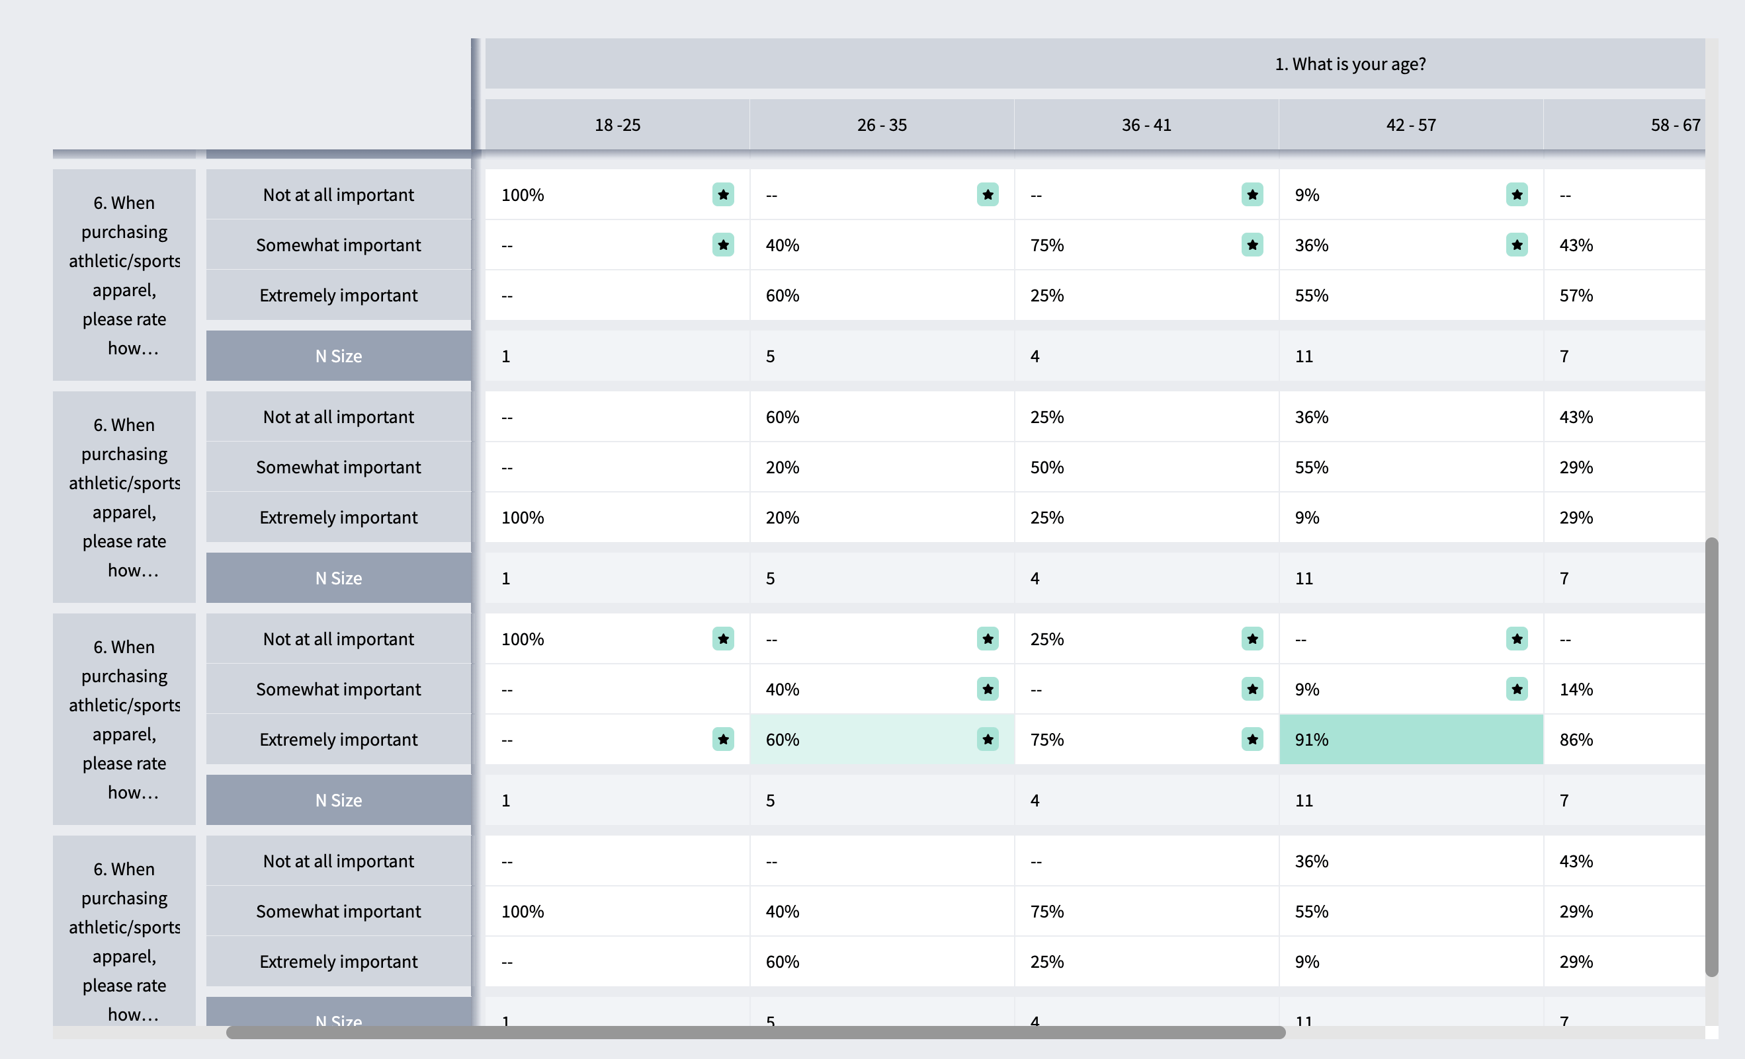Click fourth block's 'Extremely important' row label
The image size is (1745, 1059).
click(339, 962)
